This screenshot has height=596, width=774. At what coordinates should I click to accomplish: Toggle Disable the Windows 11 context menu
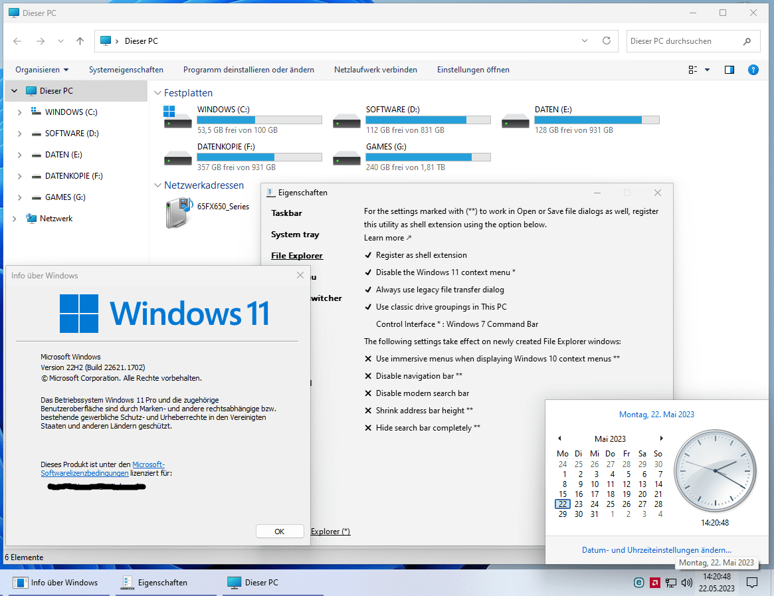[440, 272]
